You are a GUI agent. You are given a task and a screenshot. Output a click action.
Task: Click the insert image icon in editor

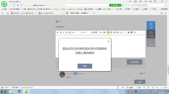click(129, 32)
